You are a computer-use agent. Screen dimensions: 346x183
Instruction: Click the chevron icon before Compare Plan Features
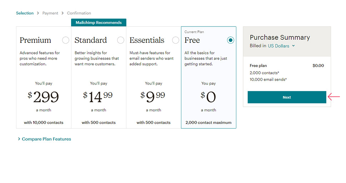pyautogui.click(x=19, y=139)
